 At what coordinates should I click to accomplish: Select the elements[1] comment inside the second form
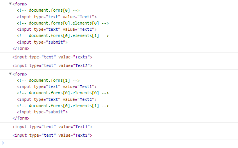pyautogui.click(x=63, y=106)
